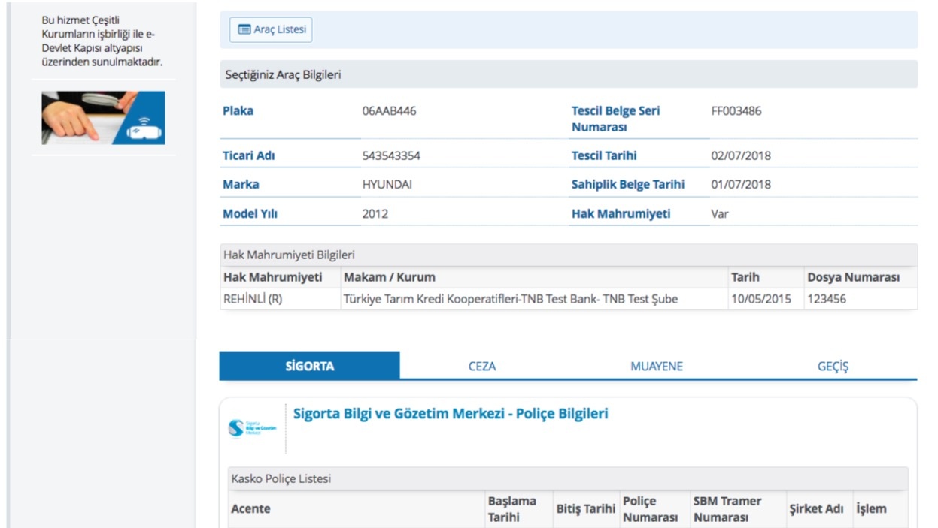Click the HYUNDAI brand value
The image size is (938, 528).
(x=387, y=185)
